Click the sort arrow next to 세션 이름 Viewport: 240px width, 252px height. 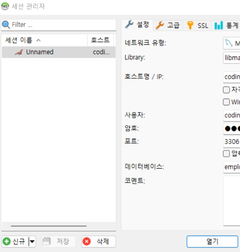[x=39, y=40]
